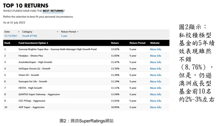Click the Fund Investment Option 1 header

click(x=33, y=43)
